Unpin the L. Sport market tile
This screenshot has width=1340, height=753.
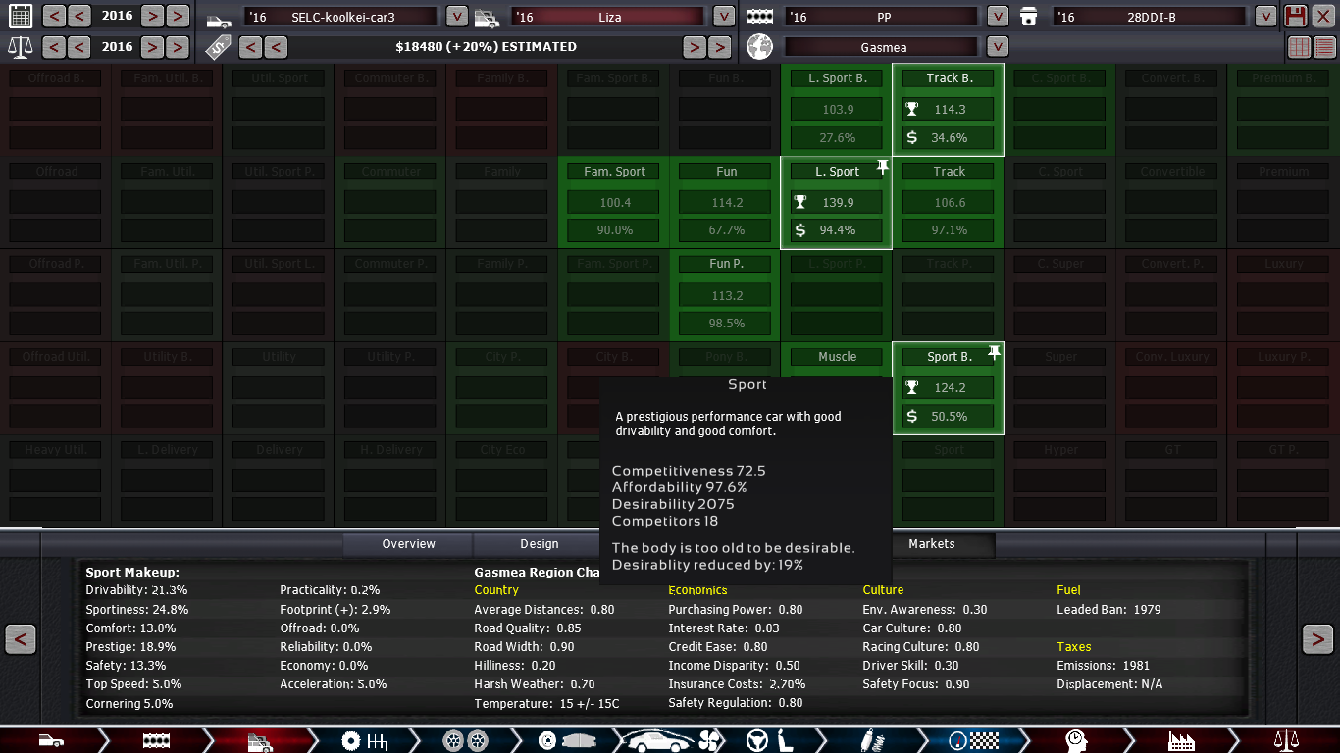882,168
